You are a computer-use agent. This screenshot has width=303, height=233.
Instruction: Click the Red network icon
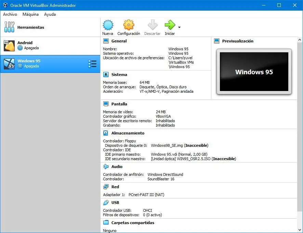pos(106,187)
